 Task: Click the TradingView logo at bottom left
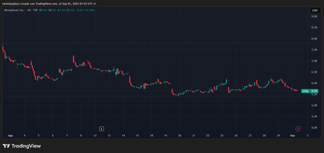point(22,146)
